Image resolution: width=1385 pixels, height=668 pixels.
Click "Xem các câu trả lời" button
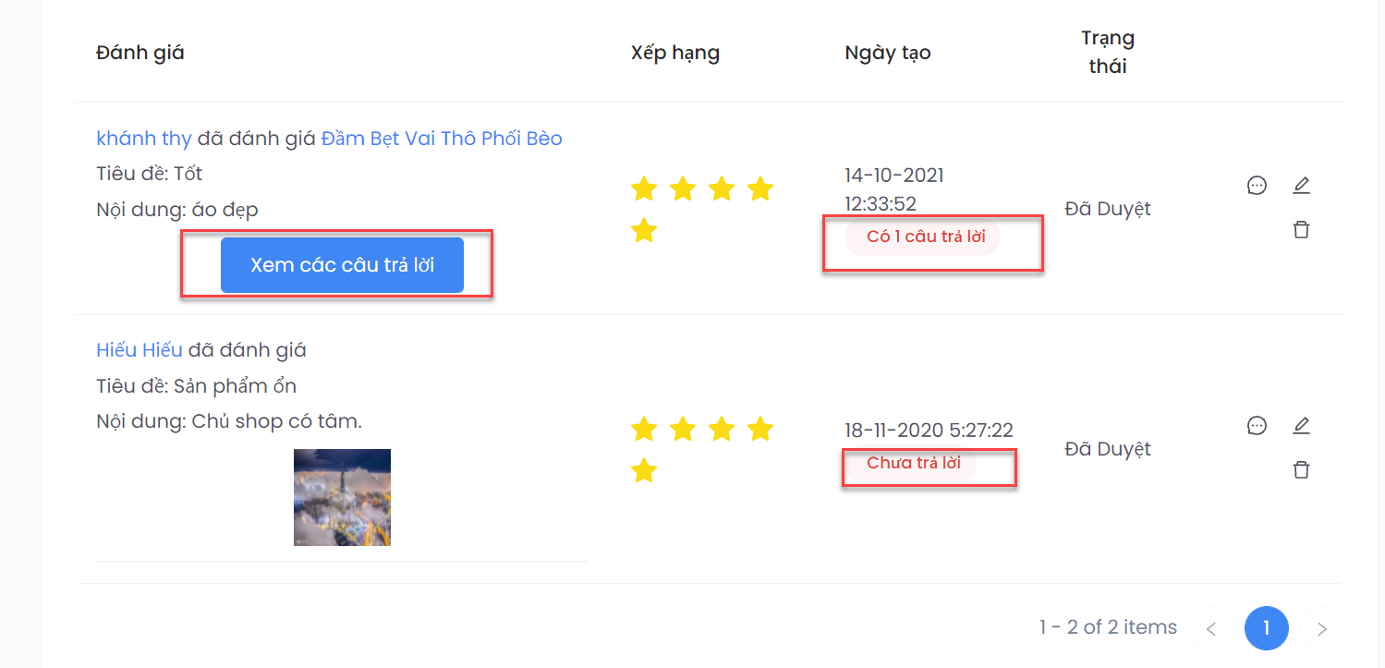coord(342,265)
